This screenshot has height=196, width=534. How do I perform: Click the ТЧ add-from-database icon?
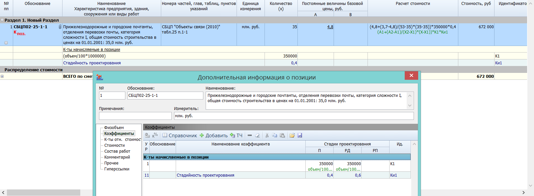(x=236, y=136)
